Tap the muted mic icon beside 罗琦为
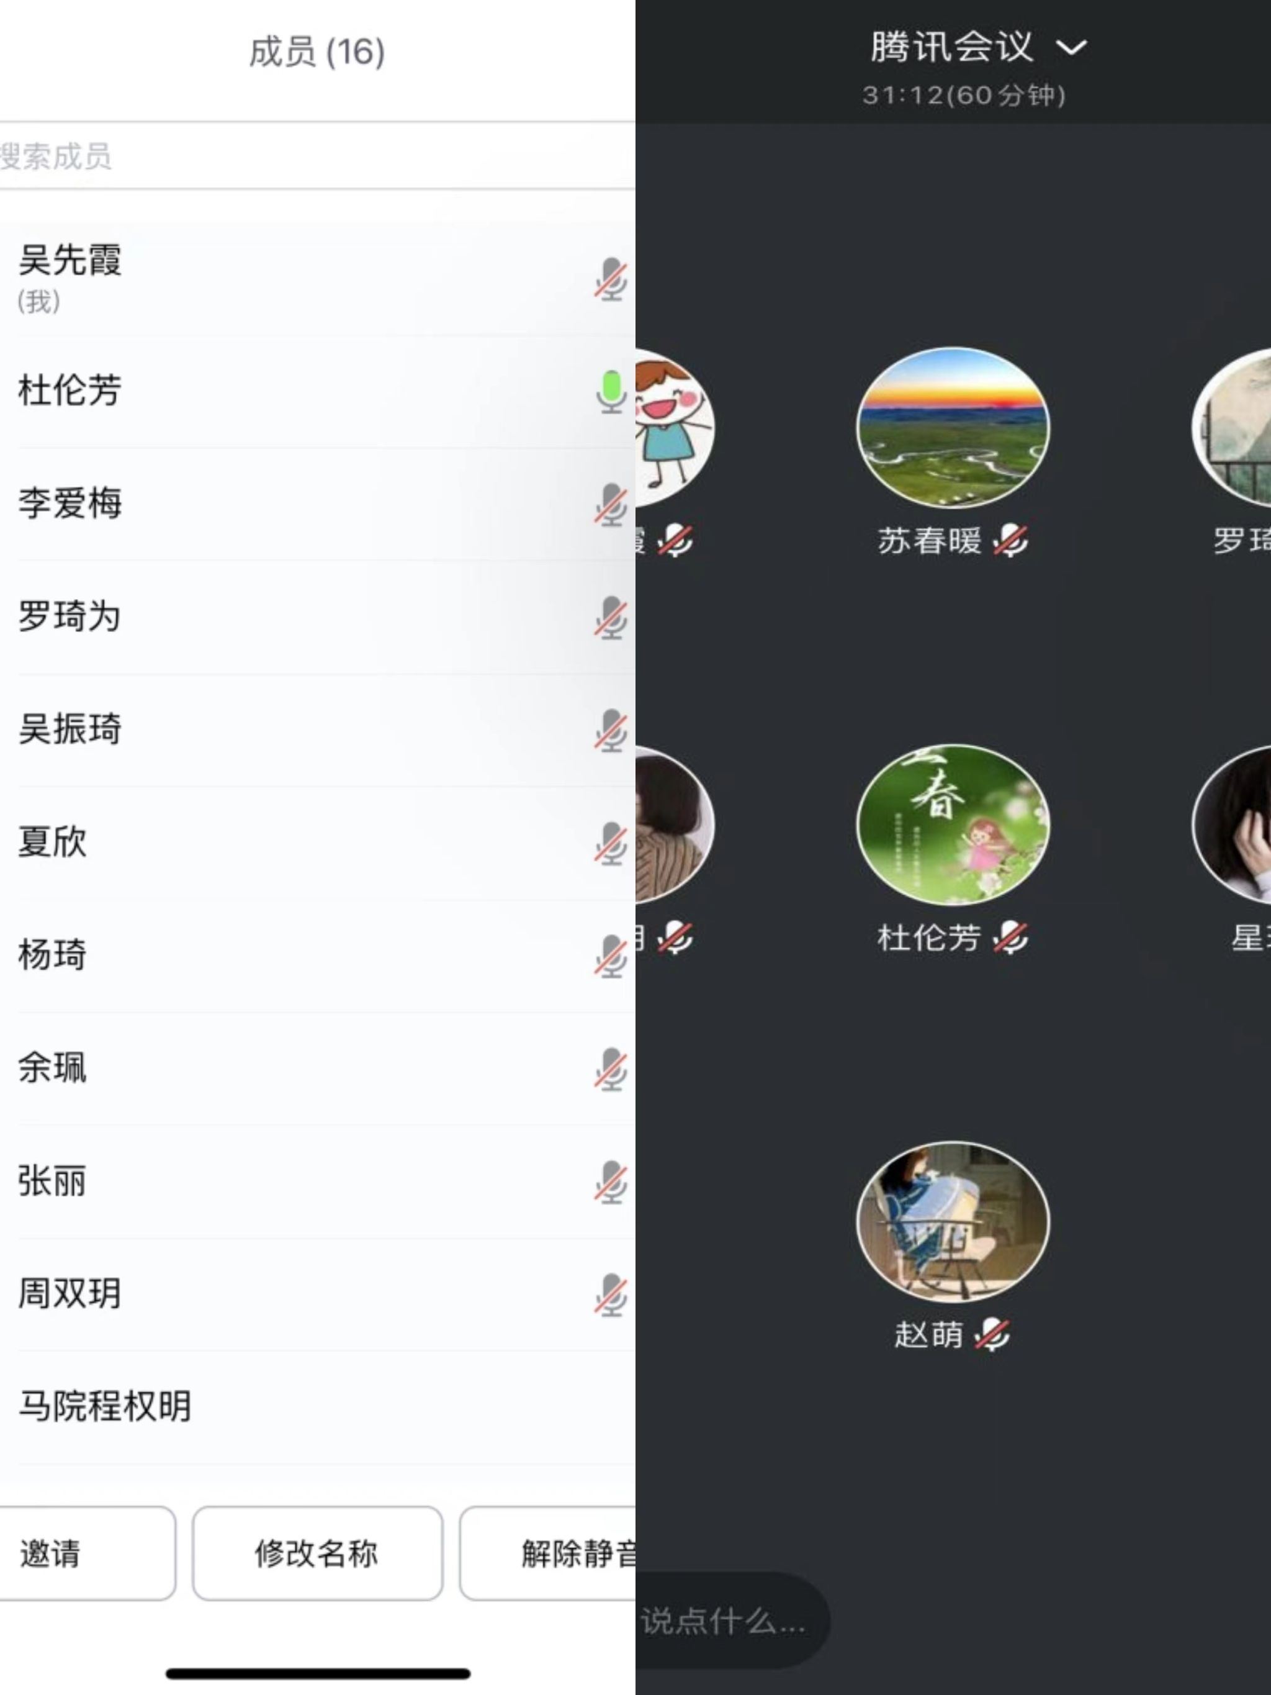 click(611, 617)
